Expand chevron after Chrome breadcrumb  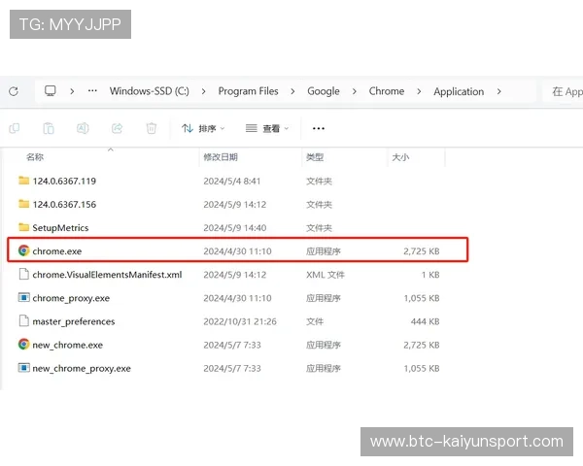coord(419,91)
